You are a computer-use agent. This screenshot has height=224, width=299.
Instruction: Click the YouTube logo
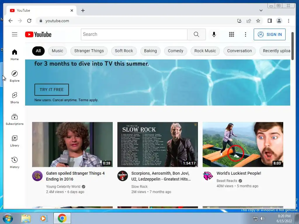coord(38,34)
